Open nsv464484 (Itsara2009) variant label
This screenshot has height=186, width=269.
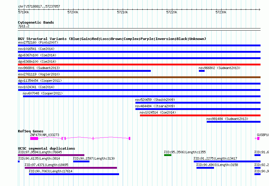155,106
